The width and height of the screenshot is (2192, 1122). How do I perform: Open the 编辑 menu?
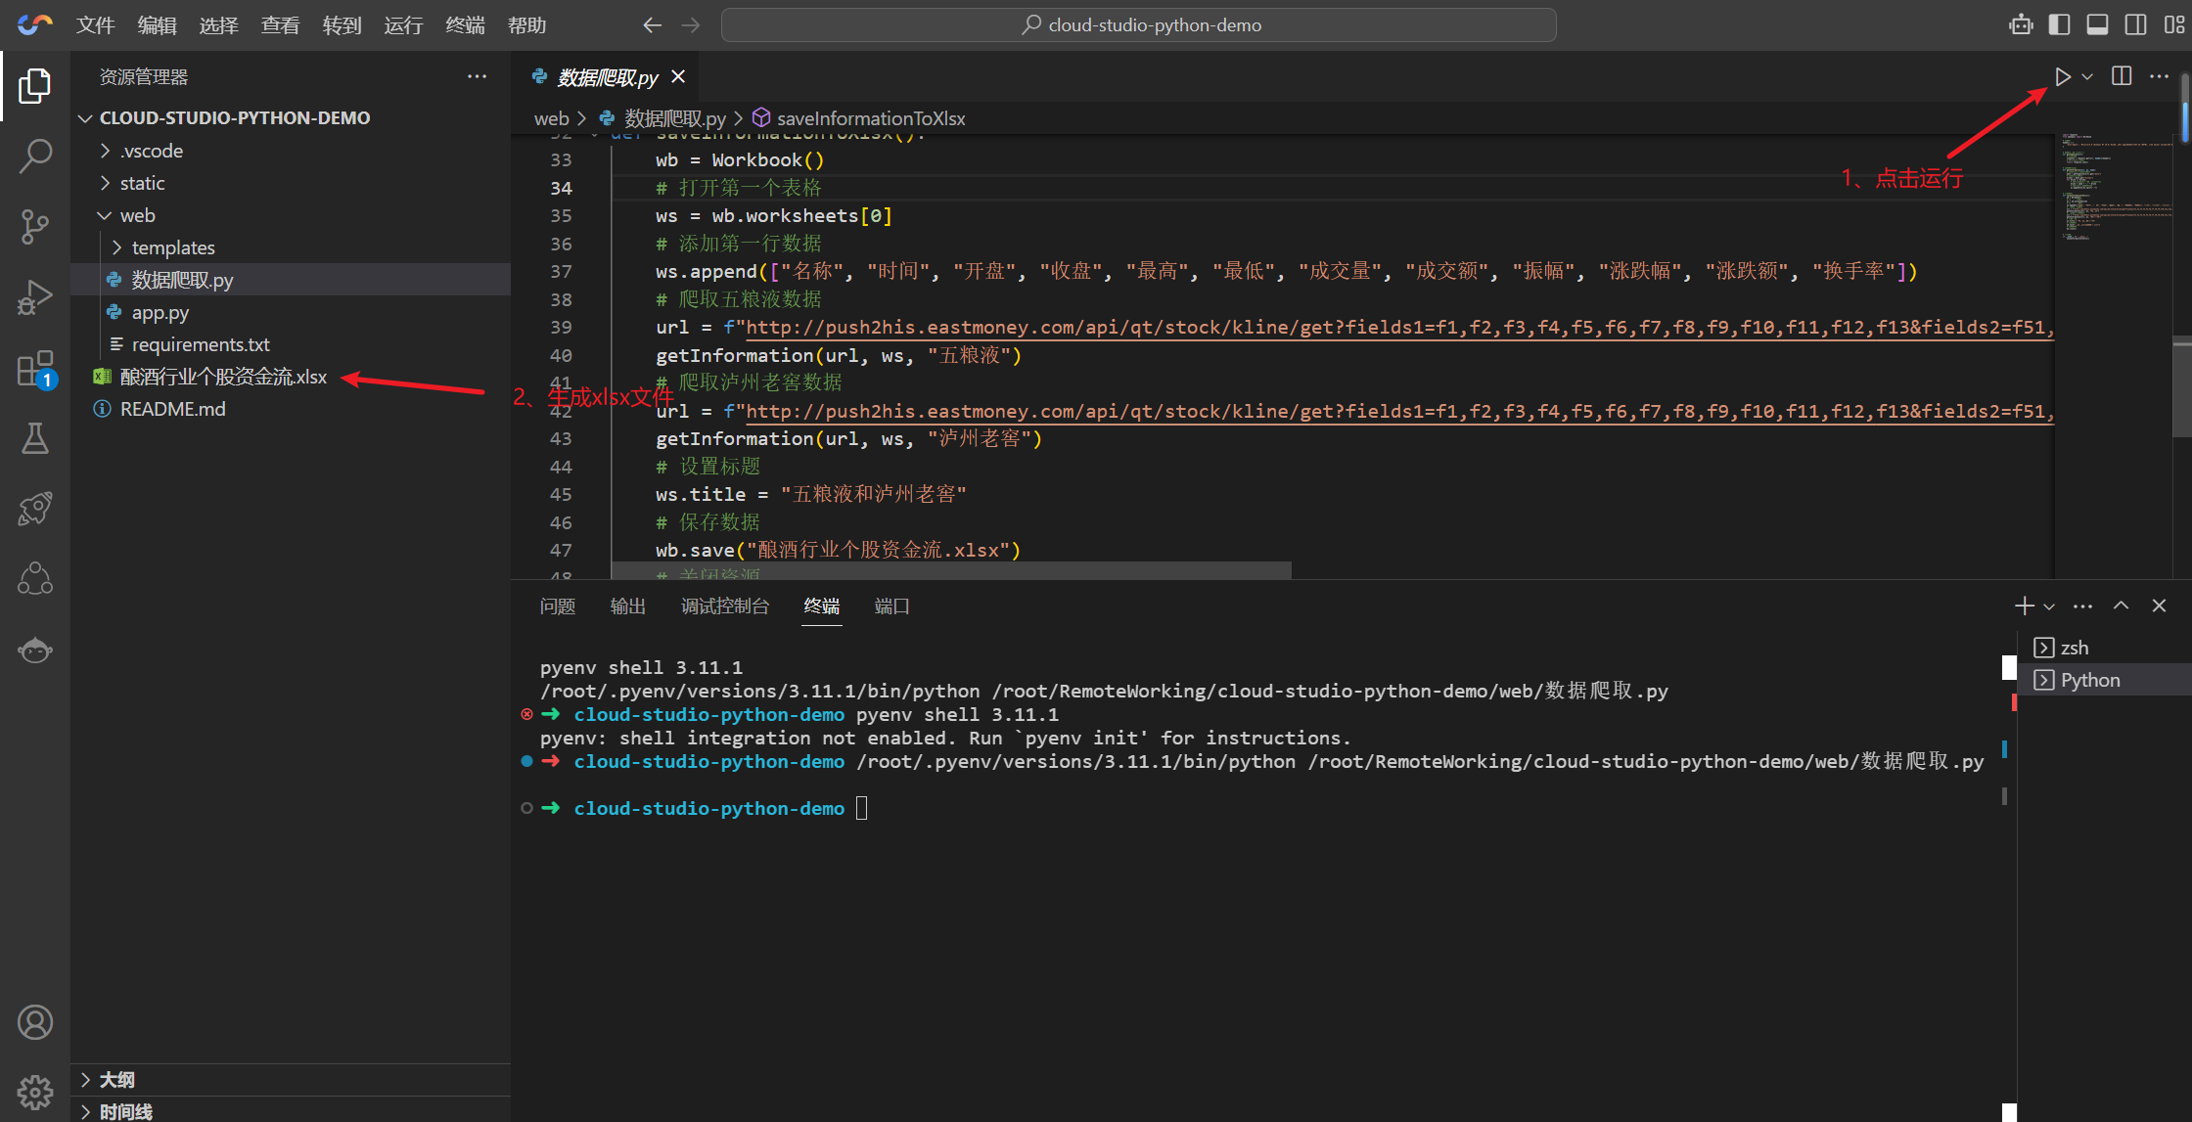pyautogui.click(x=157, y=25)
